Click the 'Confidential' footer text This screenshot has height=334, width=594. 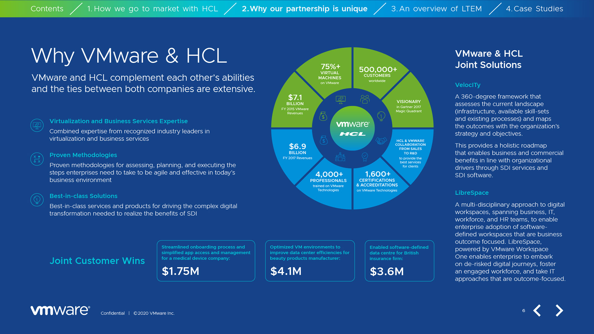pos(113,313)
